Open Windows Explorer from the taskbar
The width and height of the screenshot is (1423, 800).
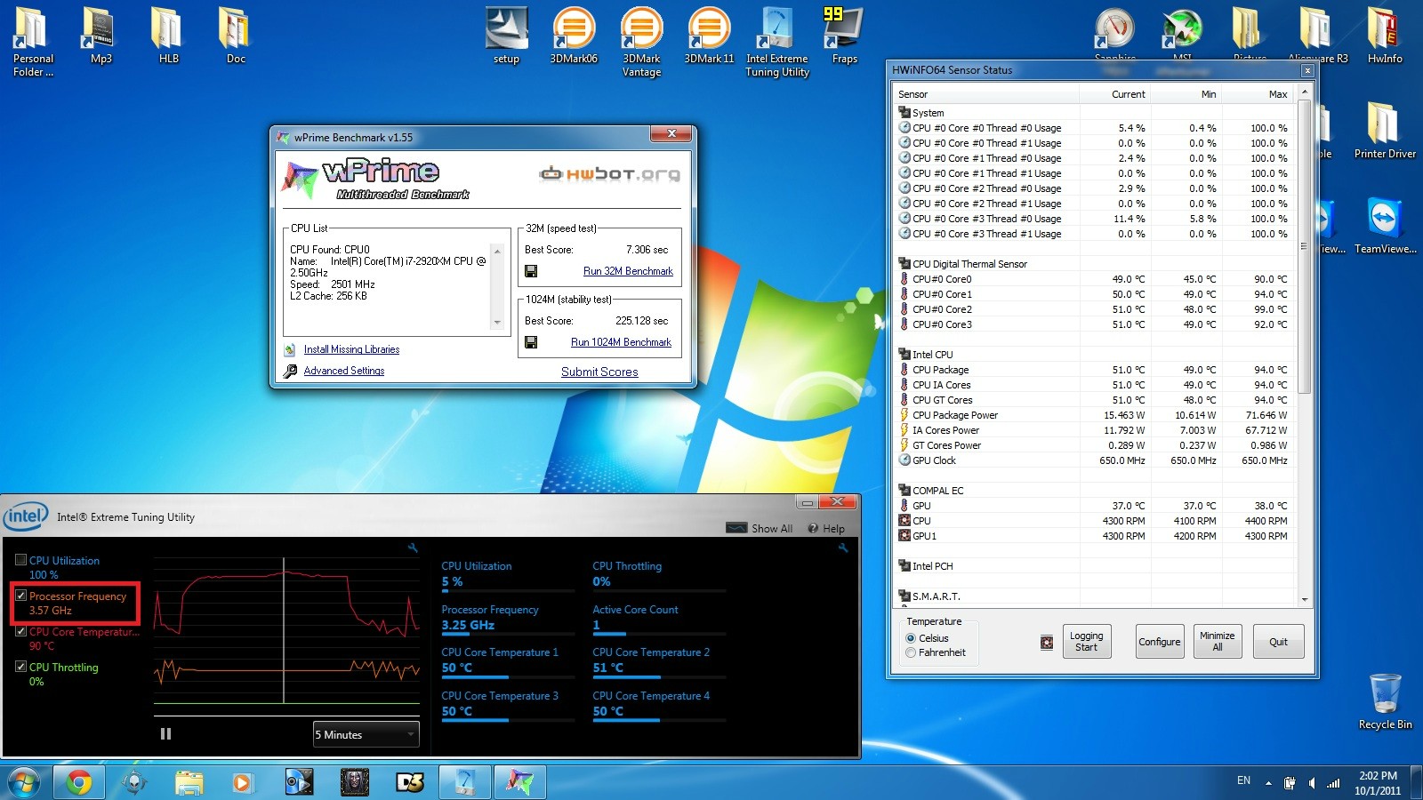(x=189, y=782)
